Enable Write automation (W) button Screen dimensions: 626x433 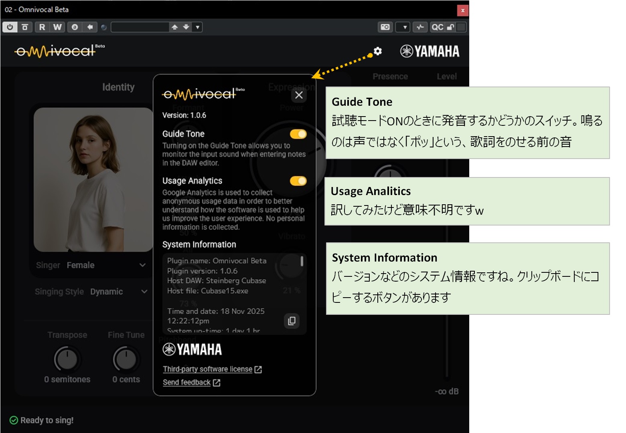pyautogui.click(x=57, y=27)
